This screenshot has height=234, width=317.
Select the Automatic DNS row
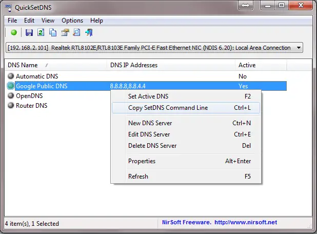(146, 76)
